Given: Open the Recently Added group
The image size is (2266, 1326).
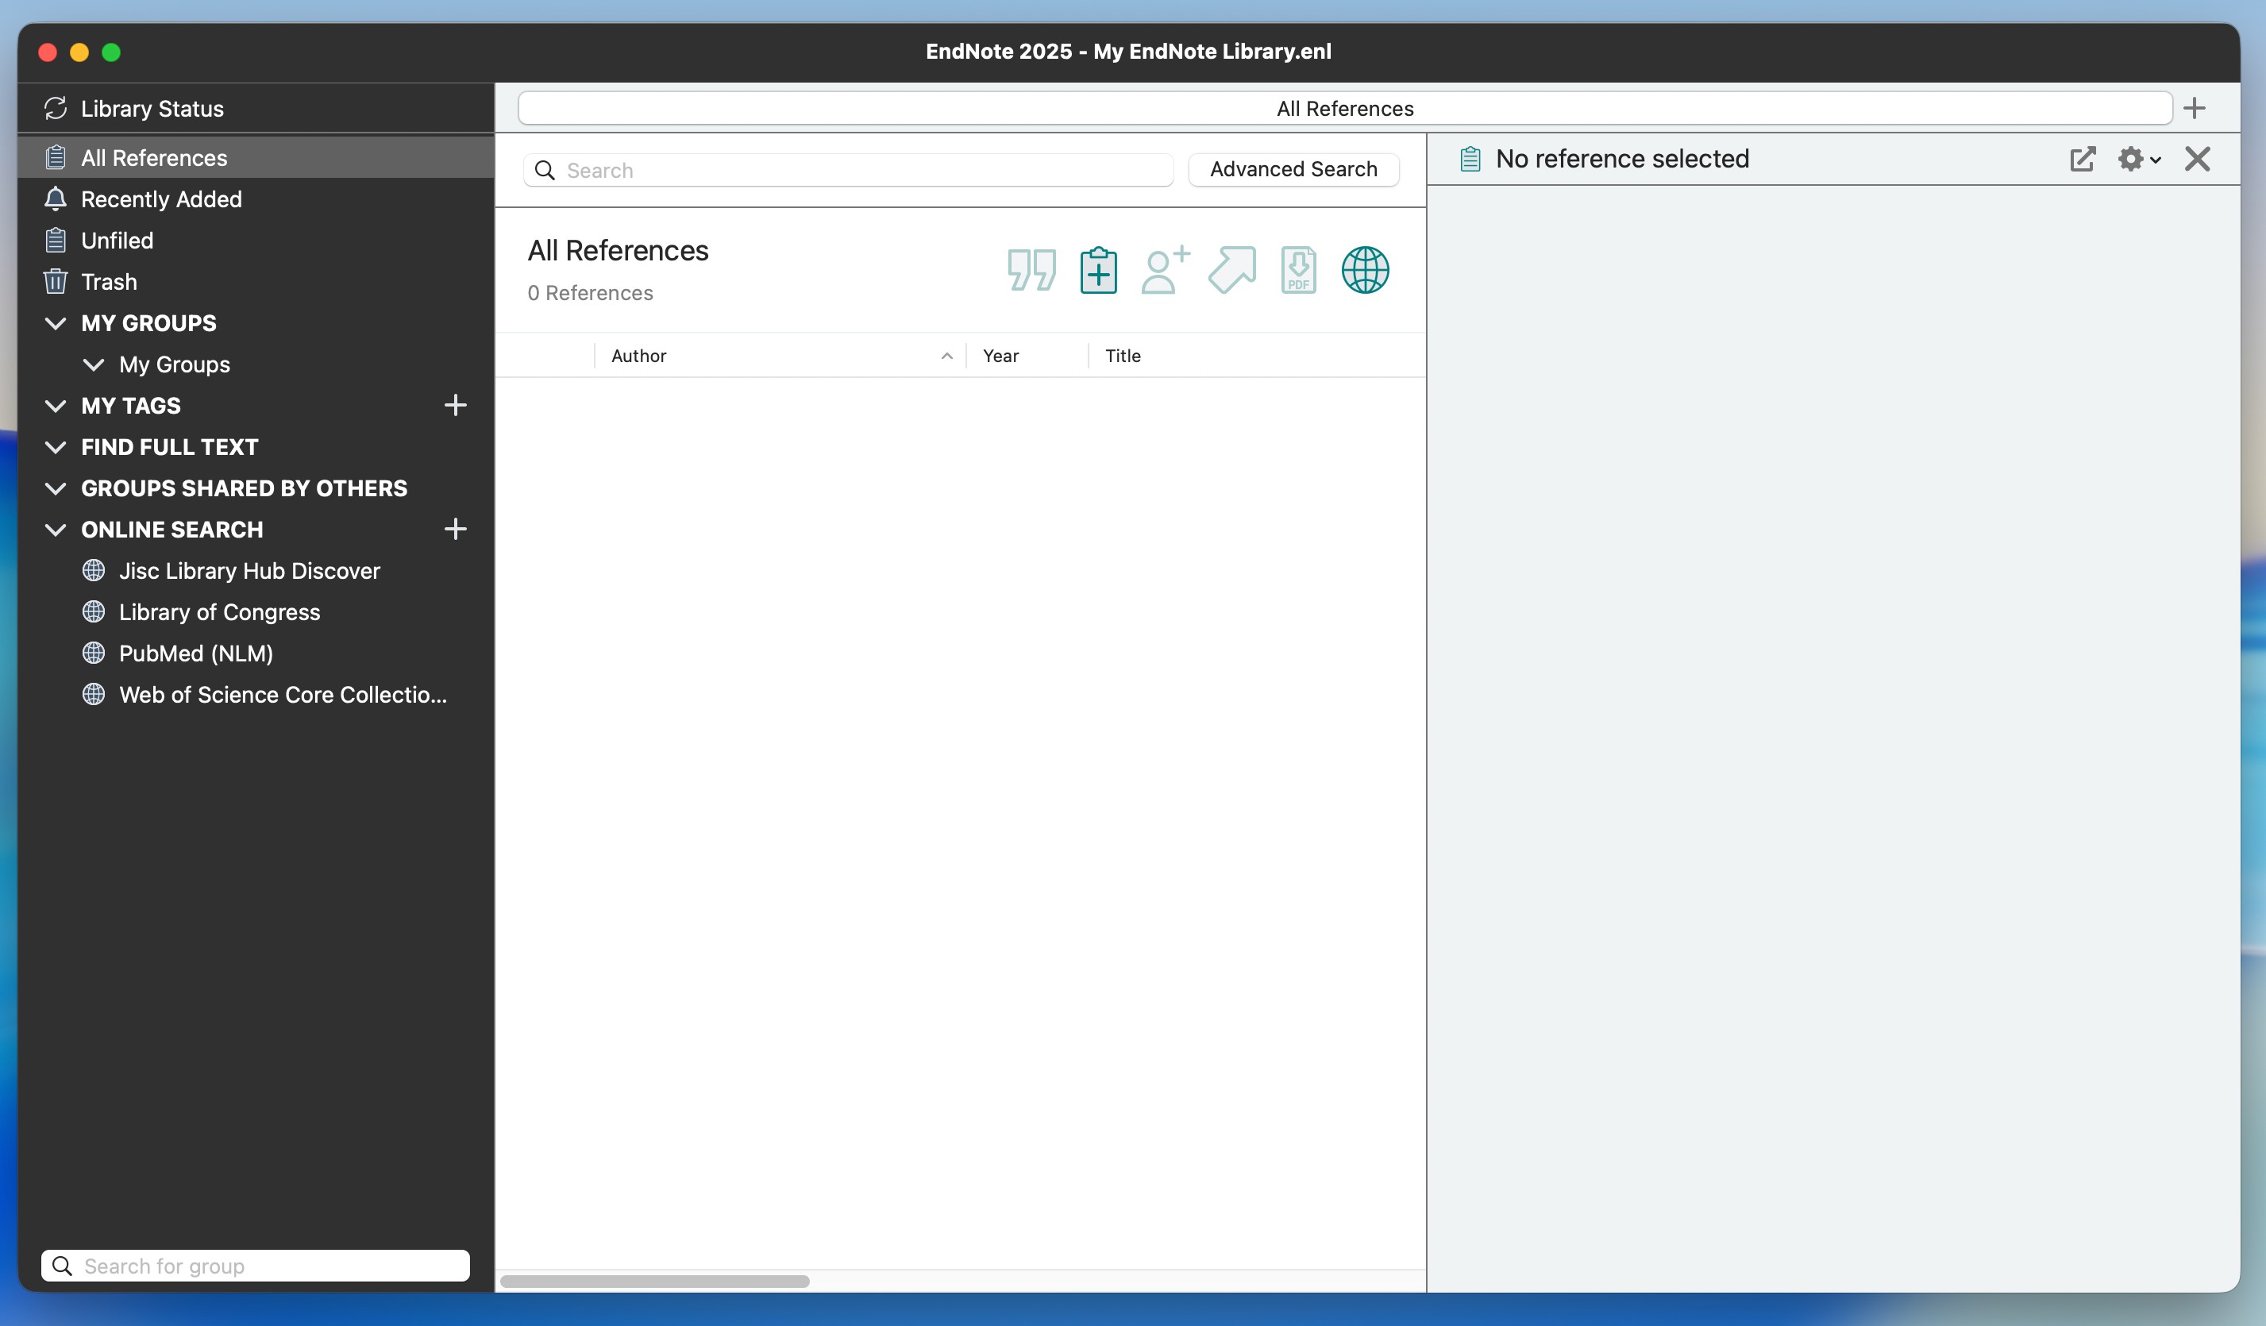Looking at the screenshot, I should tap(161, 199).
